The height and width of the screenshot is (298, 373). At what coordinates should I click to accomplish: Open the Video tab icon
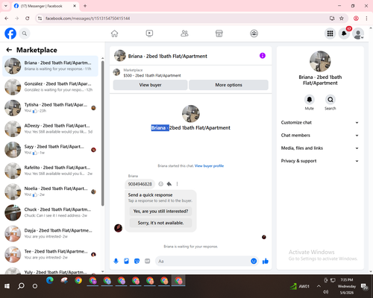tap(149, 34)
